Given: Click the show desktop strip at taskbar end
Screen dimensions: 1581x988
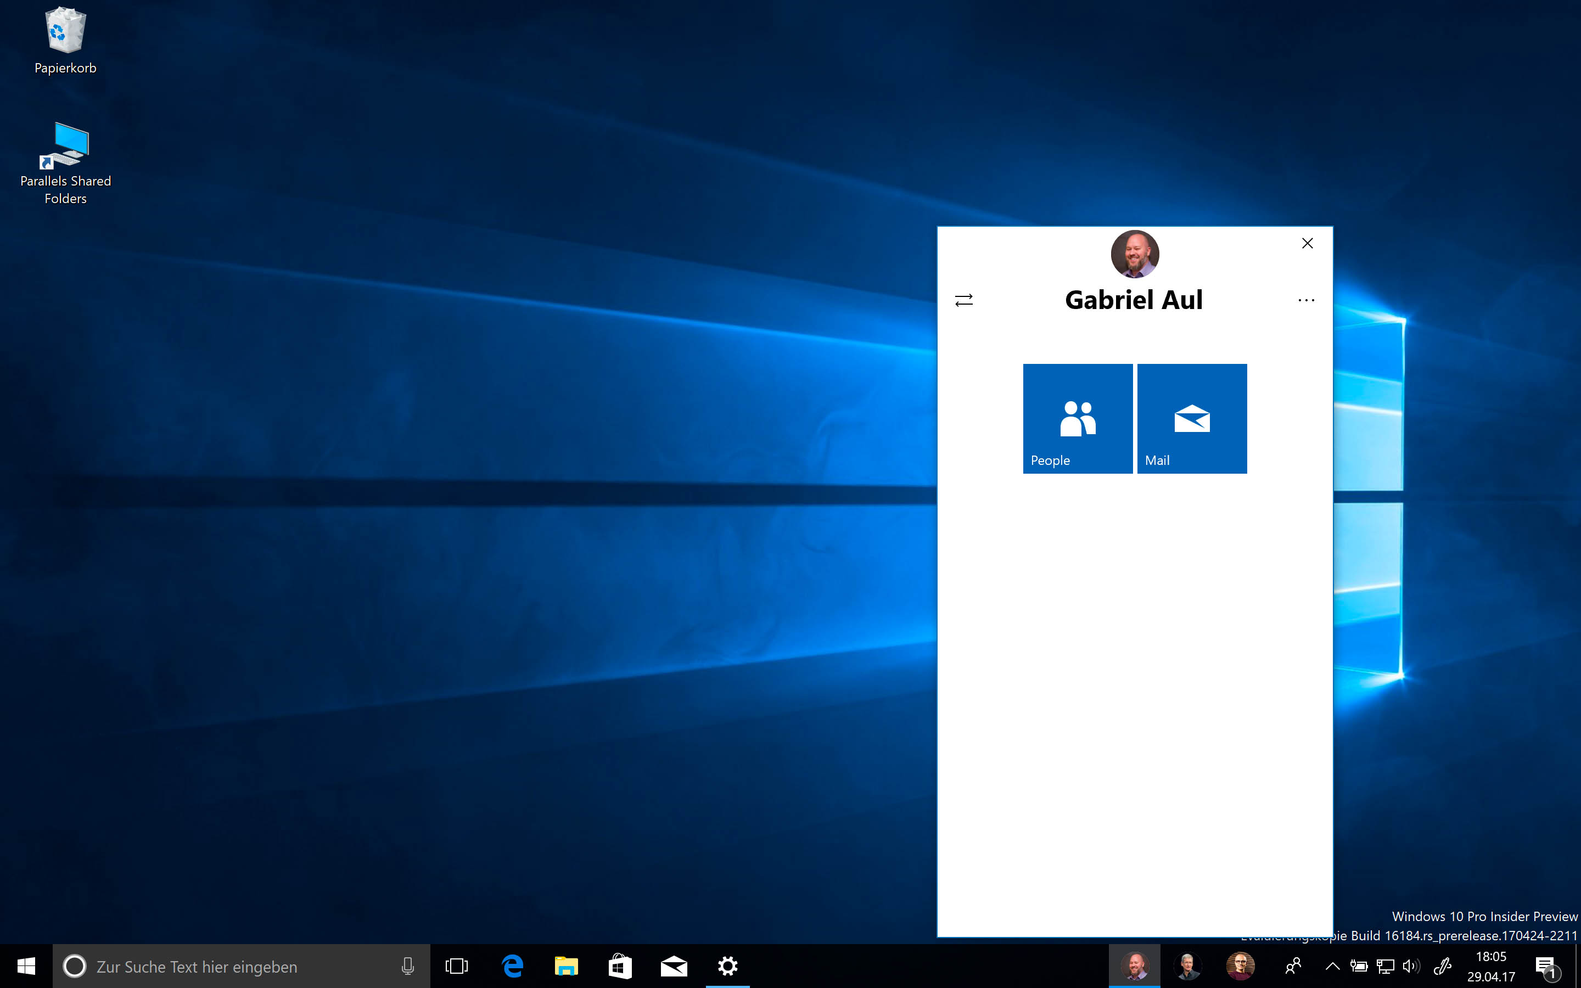Looking at the screenshot, I should point(1578,966).
